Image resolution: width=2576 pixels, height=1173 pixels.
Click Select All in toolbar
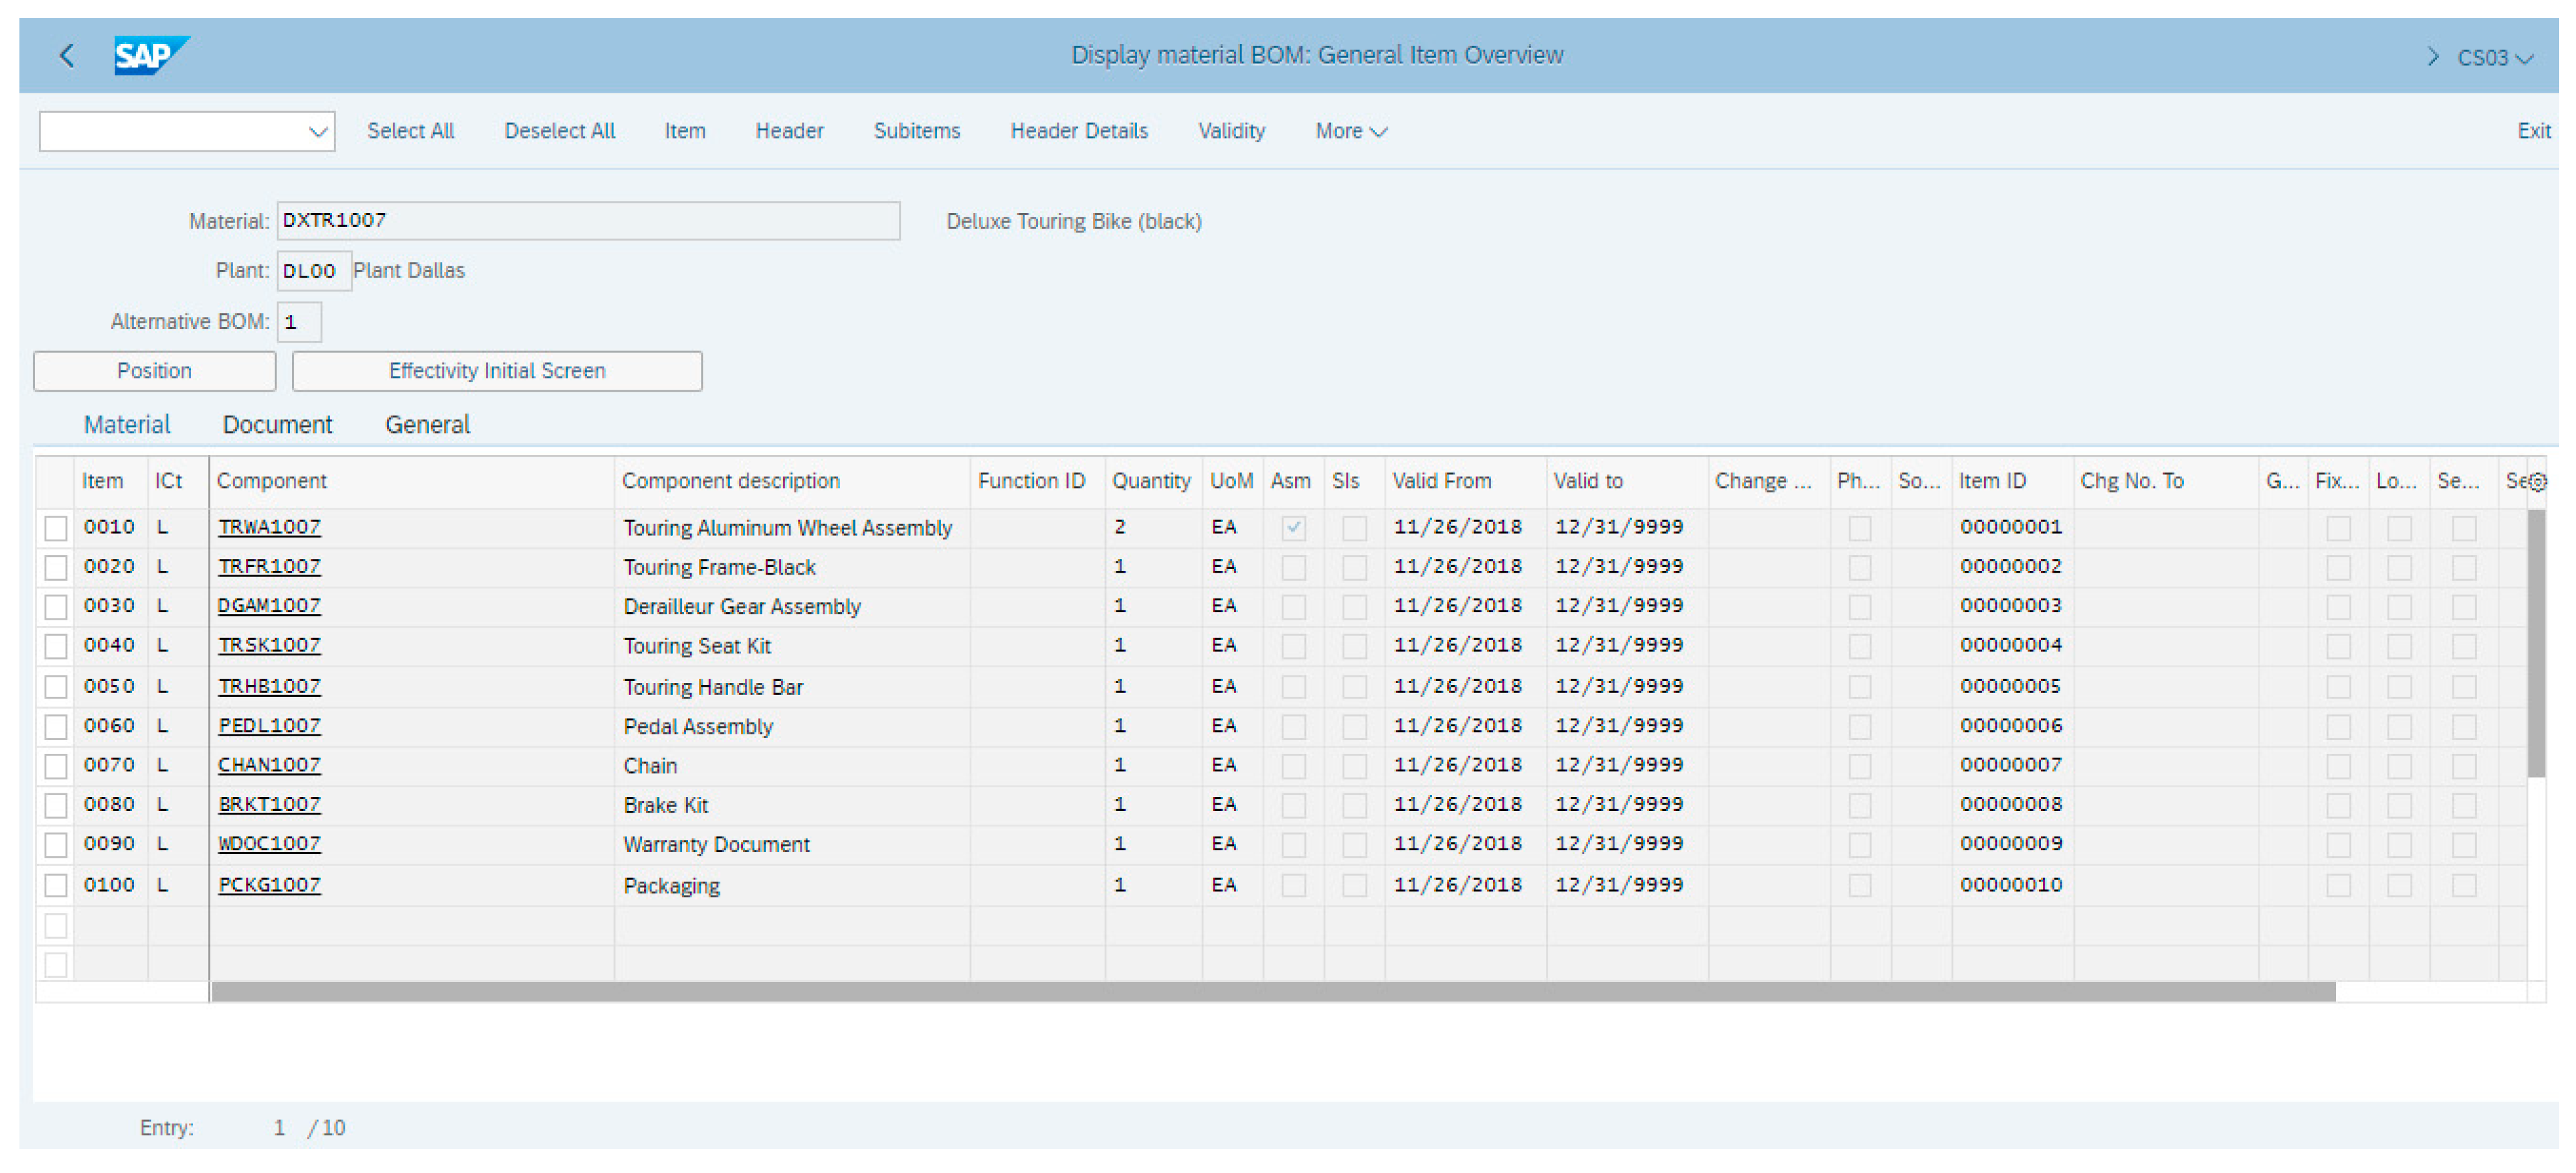click(410, 131)
